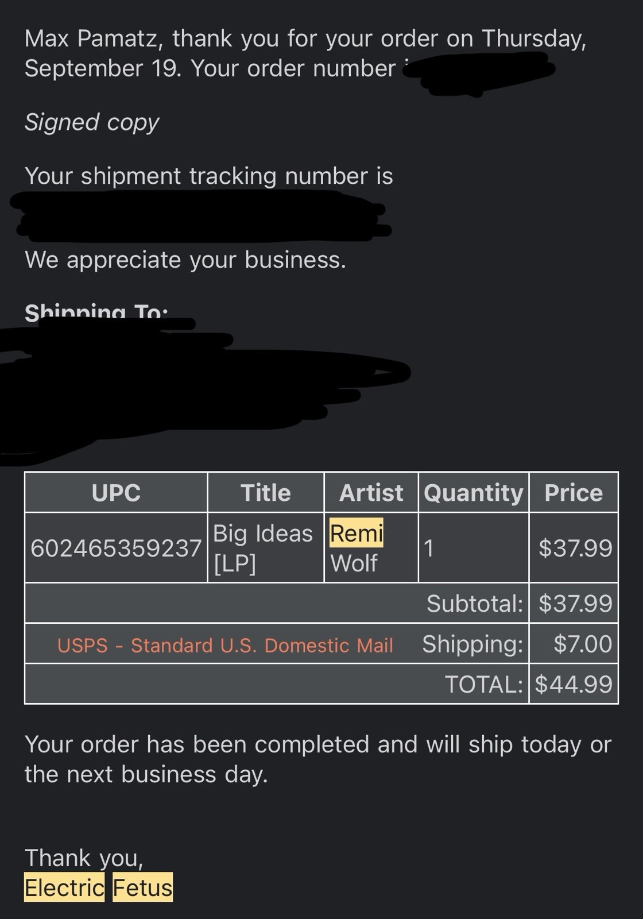The image size is (643, 919).
Task: Click the Subtotal label
Action: pyautogui.click(x=475, y=604)
